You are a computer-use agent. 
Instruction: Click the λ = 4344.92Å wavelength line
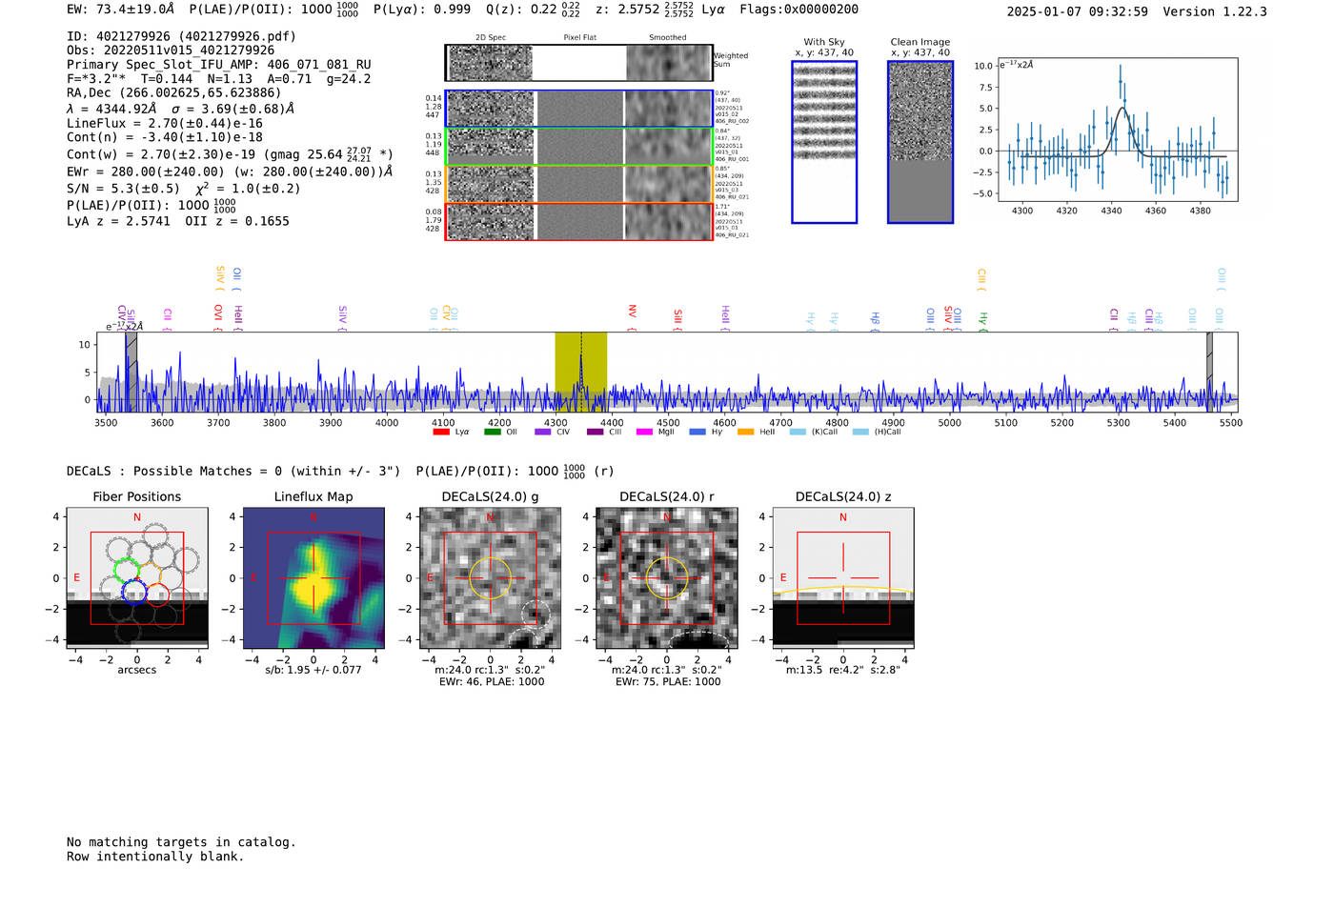click(x=180, y=109)
